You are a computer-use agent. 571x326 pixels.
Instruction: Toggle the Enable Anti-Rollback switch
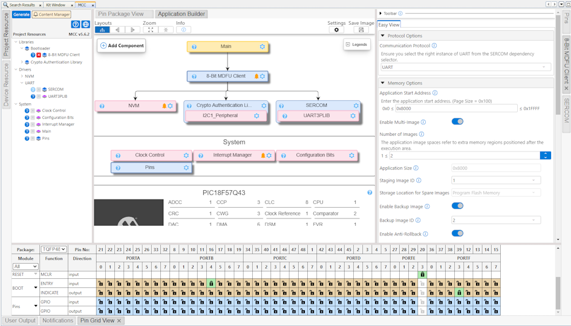coord(457,234)
